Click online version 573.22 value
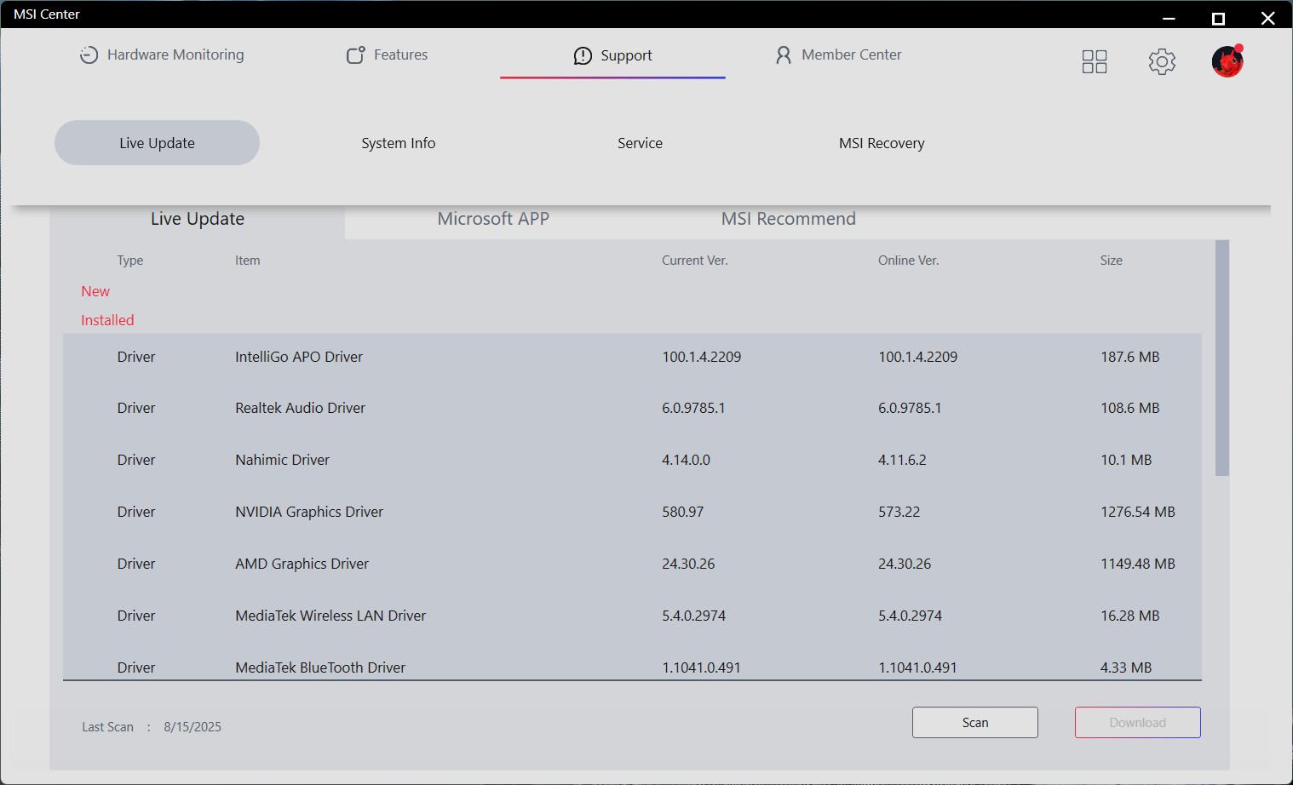1293x785 pixels. tap(899, 512)
